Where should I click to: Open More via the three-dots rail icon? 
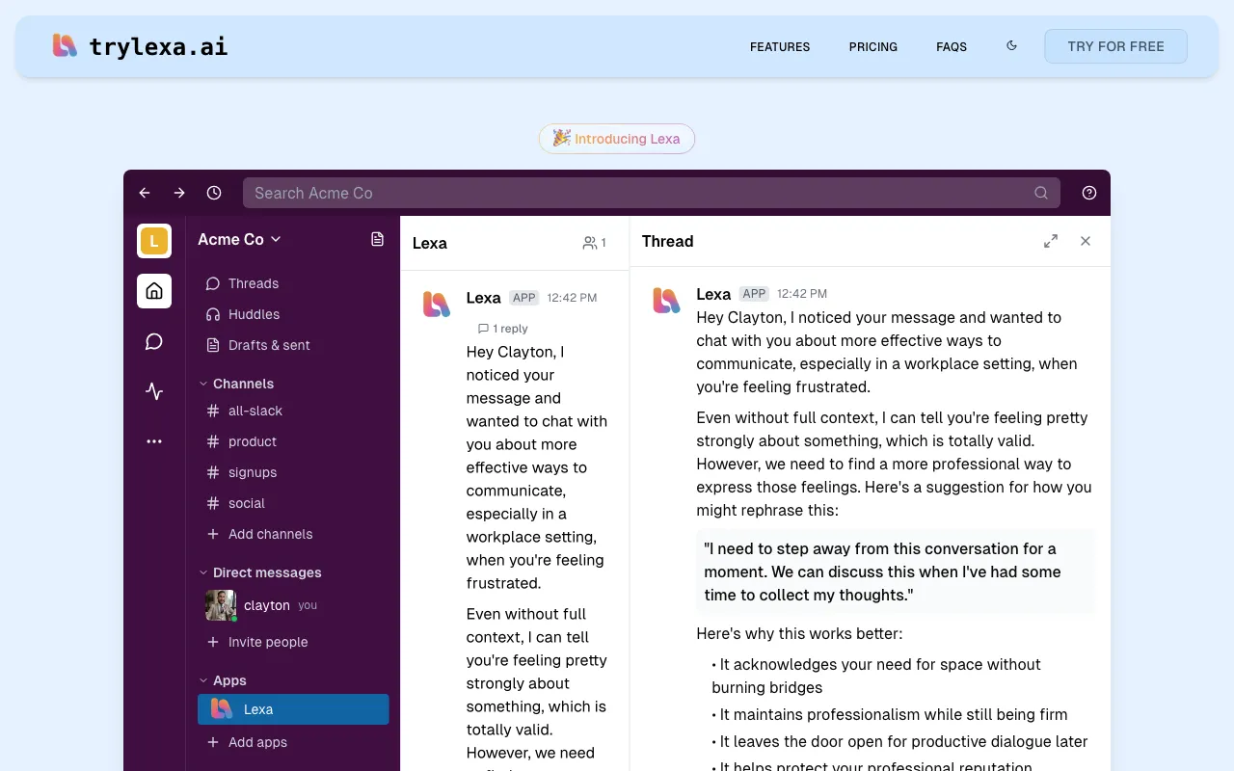154,441
